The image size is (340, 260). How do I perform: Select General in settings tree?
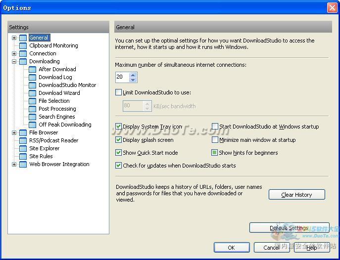pos(39,38)
